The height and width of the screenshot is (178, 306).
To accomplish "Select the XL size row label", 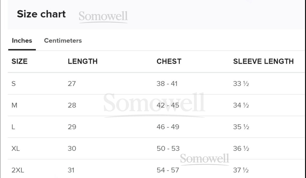I will (16, 148).
